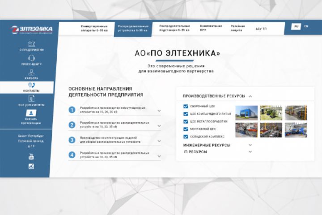The height and width of the screenshot is (215, 322).
Task: Click the IT-ресурсы heading
Action: coord(195,152)
